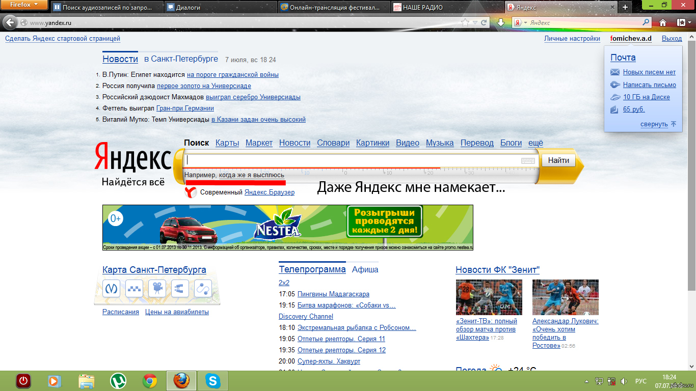This screenshot has height=391, width=696.
Task: Switch to the Онлайн-трансляция фестиваля tab
Action: [334, 8]
